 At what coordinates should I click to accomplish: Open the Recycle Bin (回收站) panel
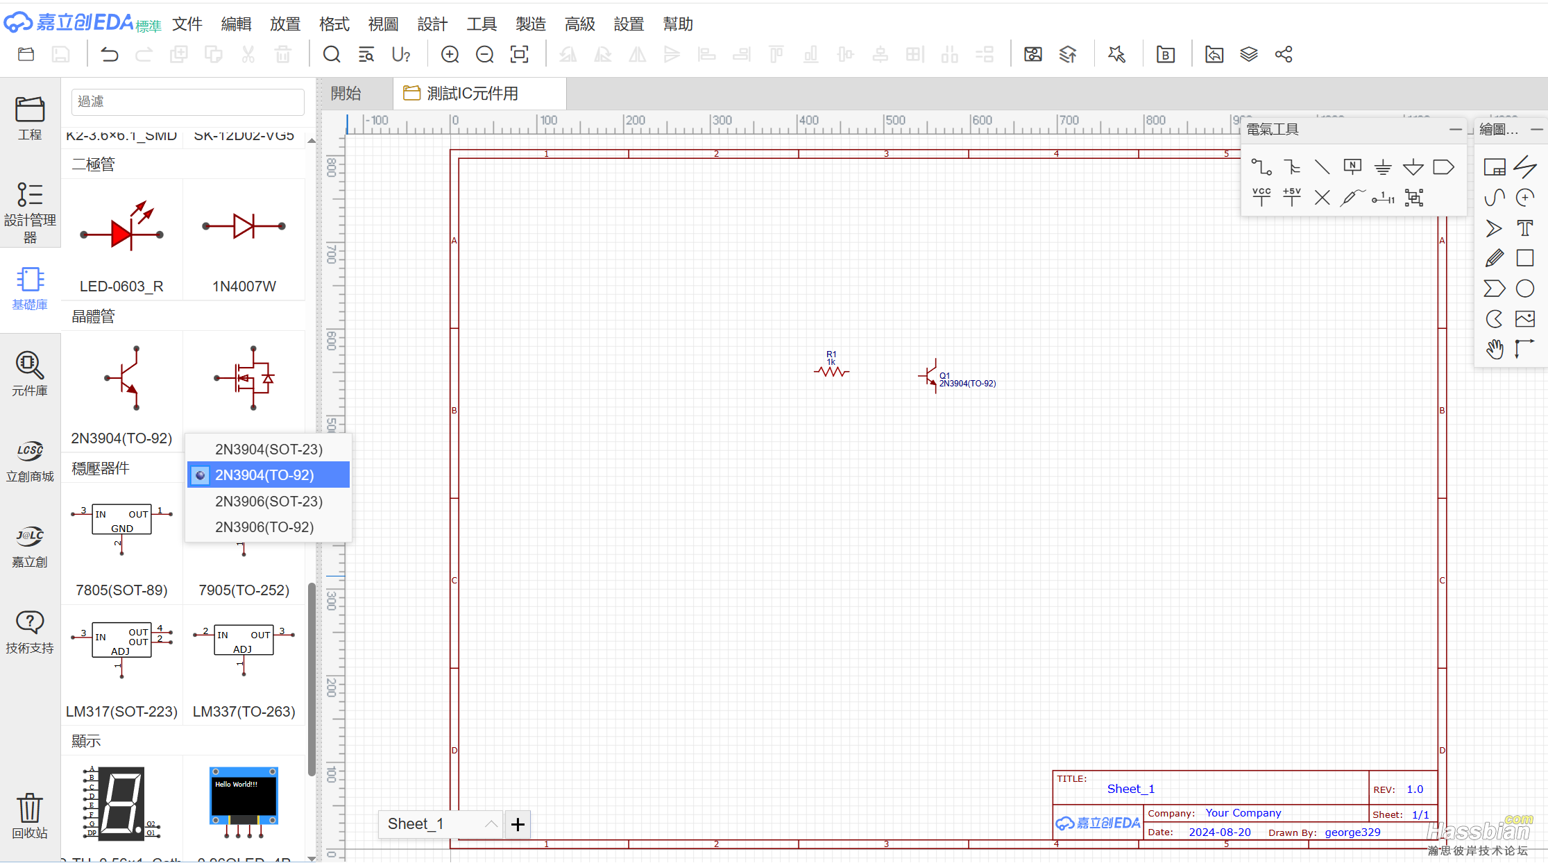30,817
